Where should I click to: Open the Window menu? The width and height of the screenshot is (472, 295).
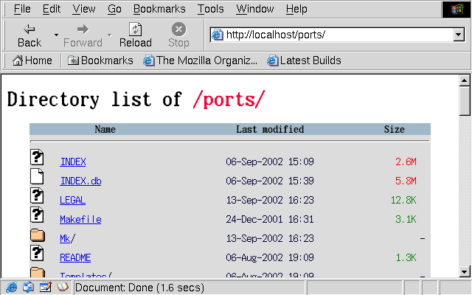(255, 9)
